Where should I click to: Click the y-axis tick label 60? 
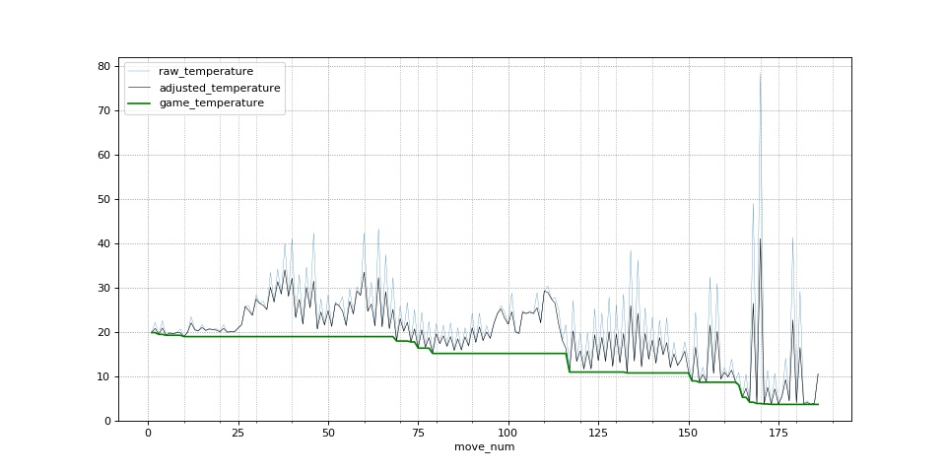coord(103,155)
